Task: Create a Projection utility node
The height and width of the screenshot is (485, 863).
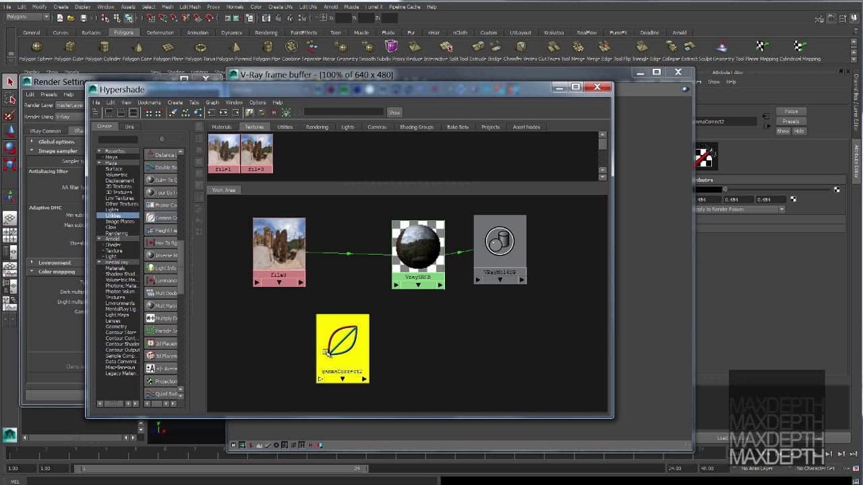Action: 160,381
